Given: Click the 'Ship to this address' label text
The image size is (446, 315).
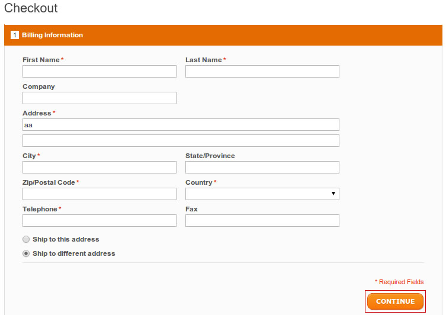Looking at the screenshot, I should [x=66, y=239].
